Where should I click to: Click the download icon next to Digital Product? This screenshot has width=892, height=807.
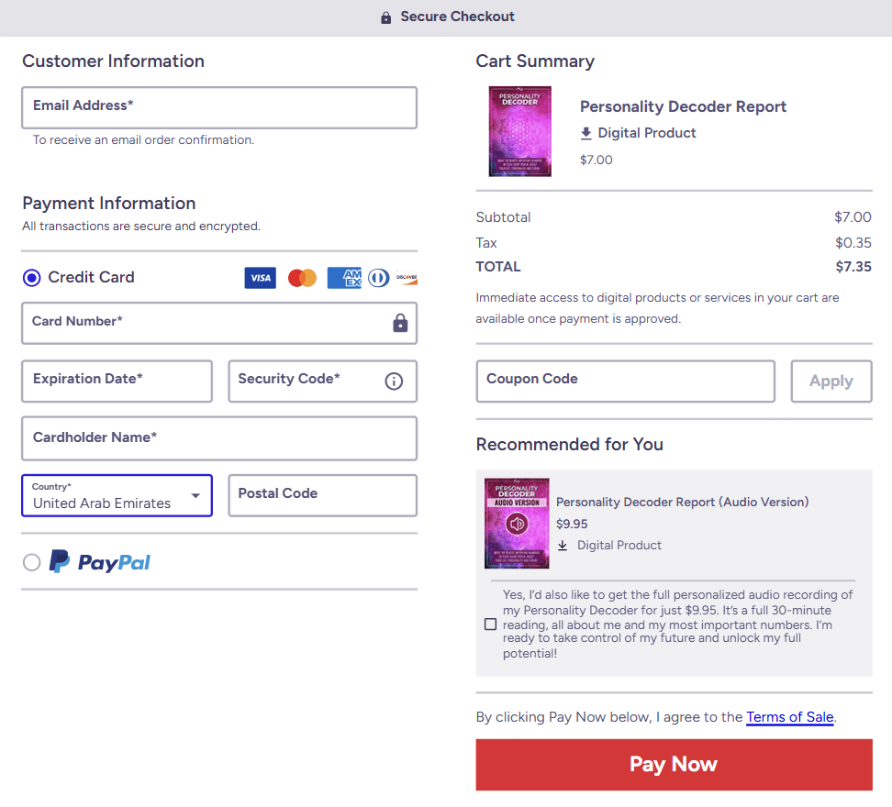pyautogui.click(x=585, y=132)
